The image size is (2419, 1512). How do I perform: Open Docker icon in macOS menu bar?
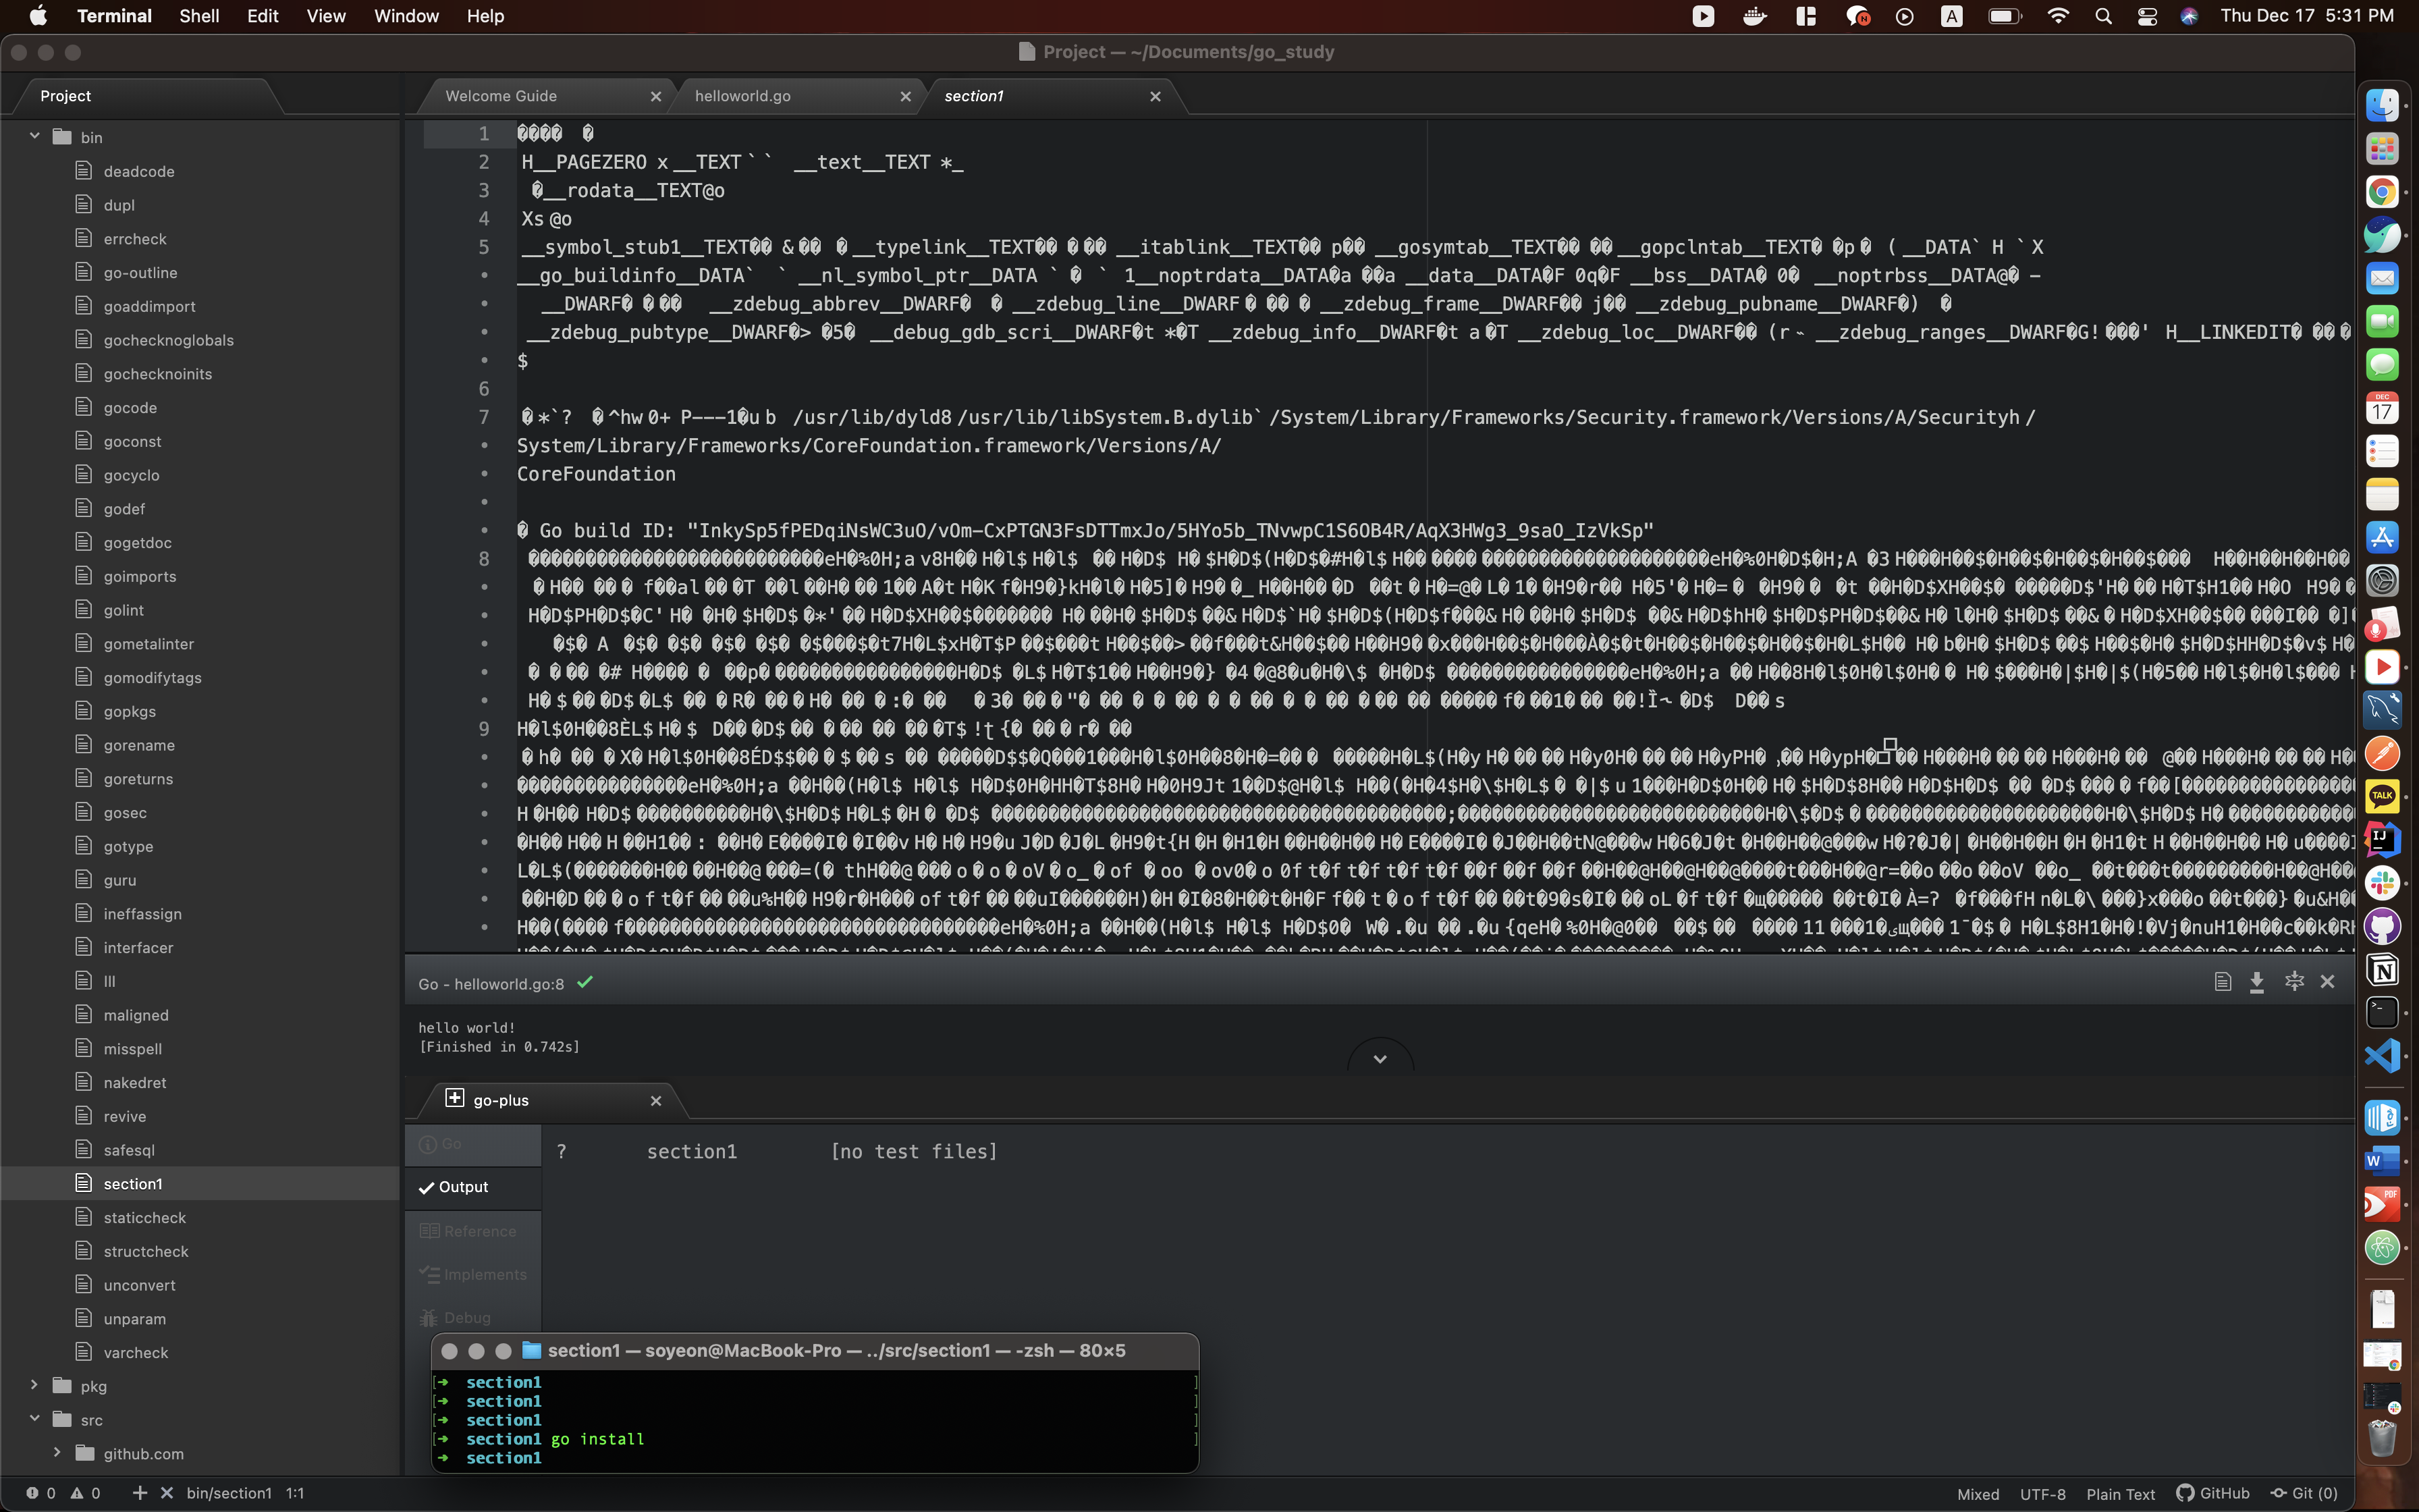1754,16
